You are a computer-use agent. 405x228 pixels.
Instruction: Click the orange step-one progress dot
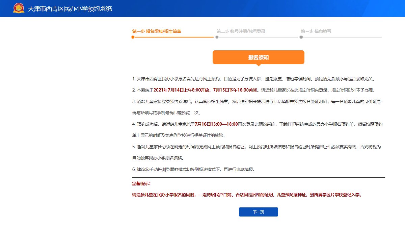[x=133, y=37]
